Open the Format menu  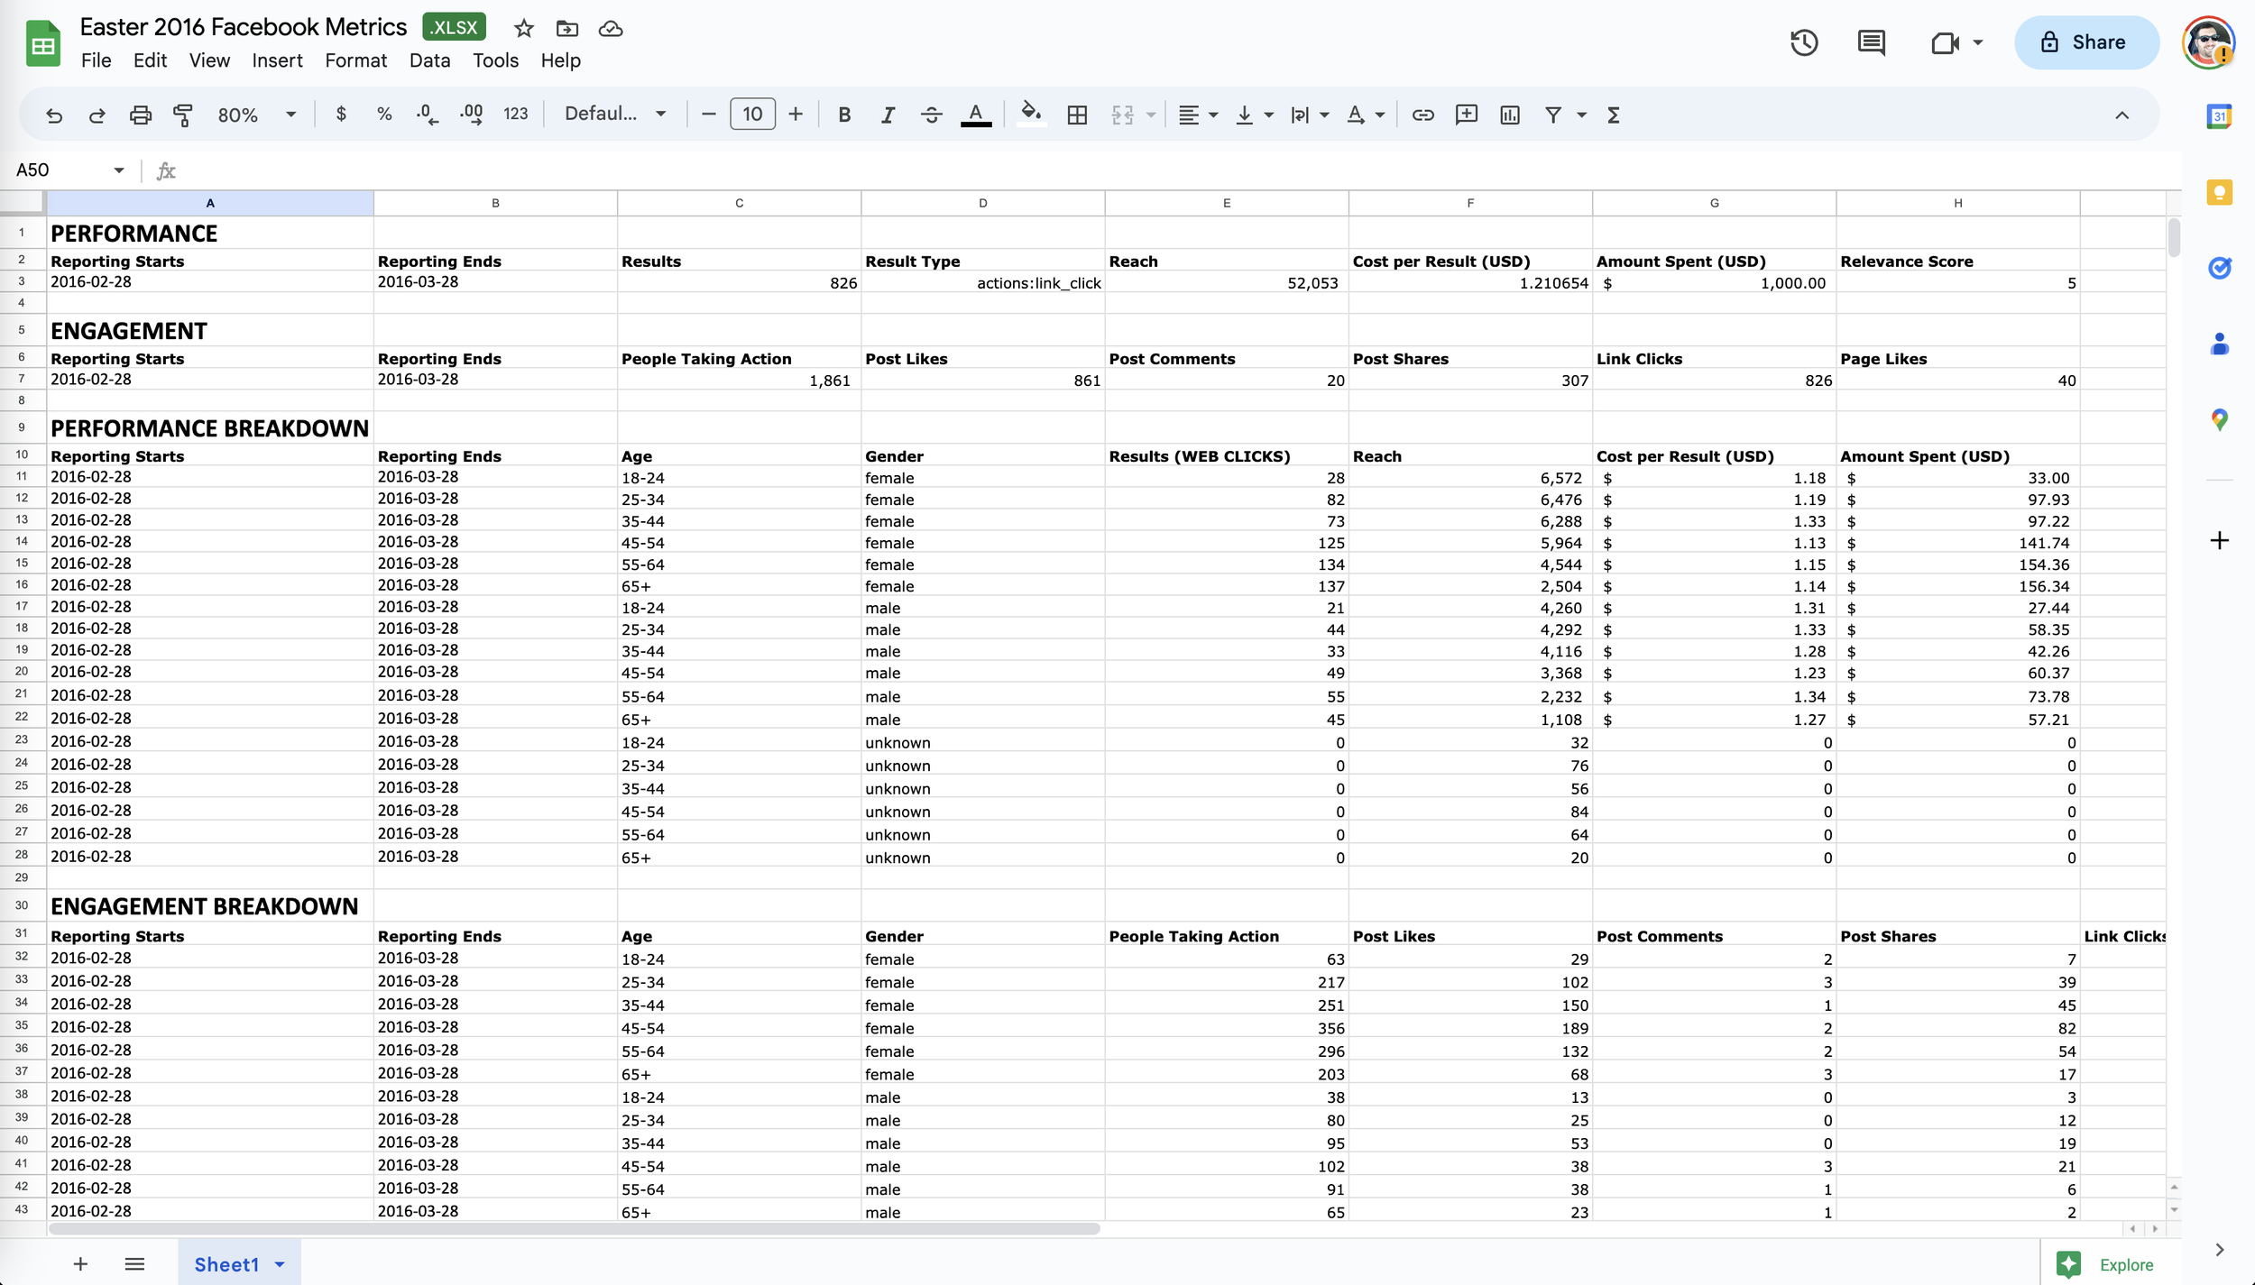point(355,60)
